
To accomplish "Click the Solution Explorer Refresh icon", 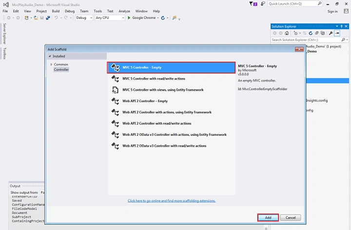I will tap(311, 33).
